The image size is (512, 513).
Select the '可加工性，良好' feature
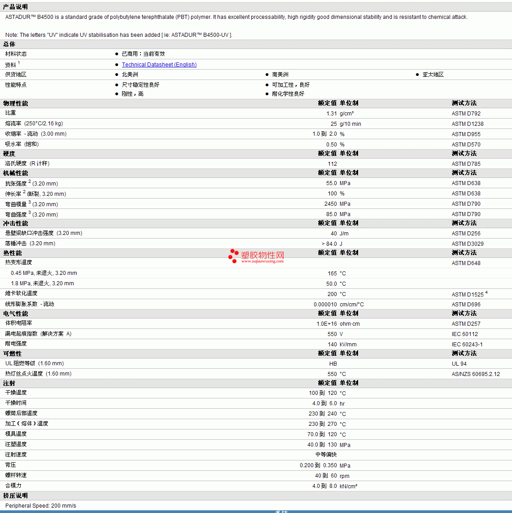[291, 85]
